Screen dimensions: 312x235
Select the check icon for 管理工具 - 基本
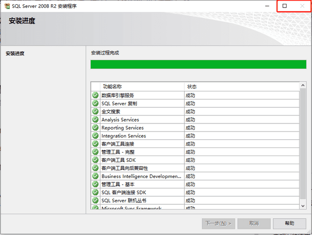point(96,184)
